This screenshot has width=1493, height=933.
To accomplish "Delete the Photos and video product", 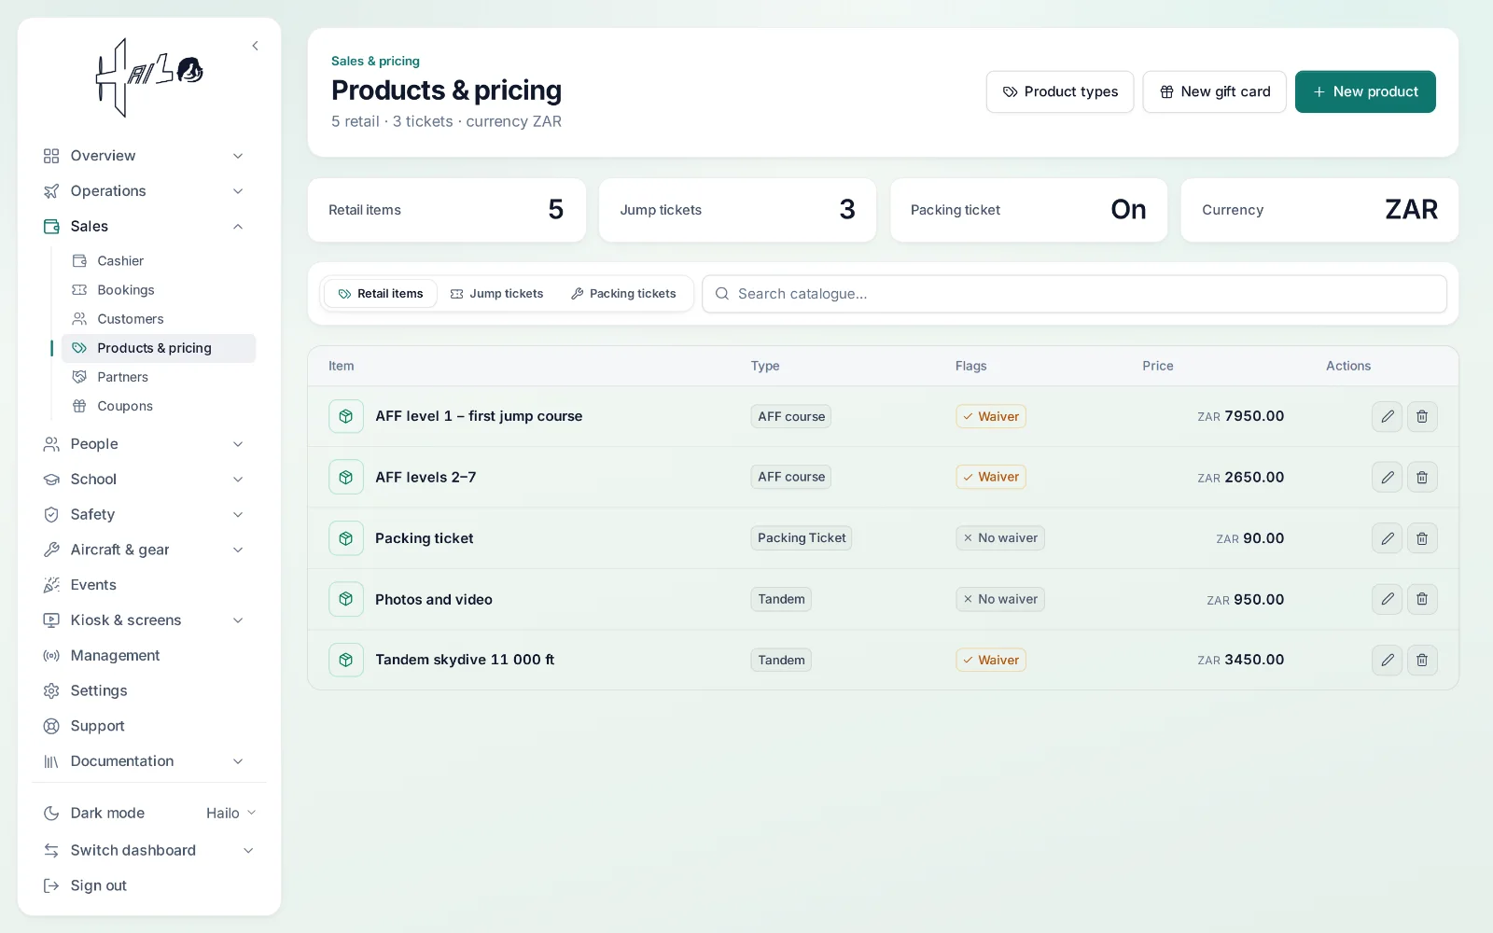I will 1422,599.
